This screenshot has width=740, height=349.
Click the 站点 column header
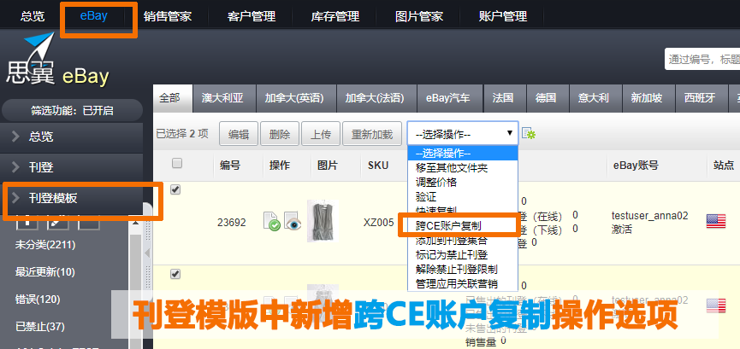click(x=724, y=166)
